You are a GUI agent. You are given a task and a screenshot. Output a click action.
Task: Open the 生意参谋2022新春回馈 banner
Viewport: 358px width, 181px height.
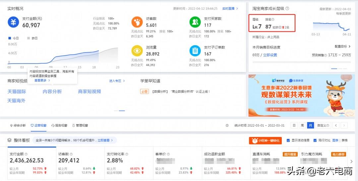[x=302, y=95]
